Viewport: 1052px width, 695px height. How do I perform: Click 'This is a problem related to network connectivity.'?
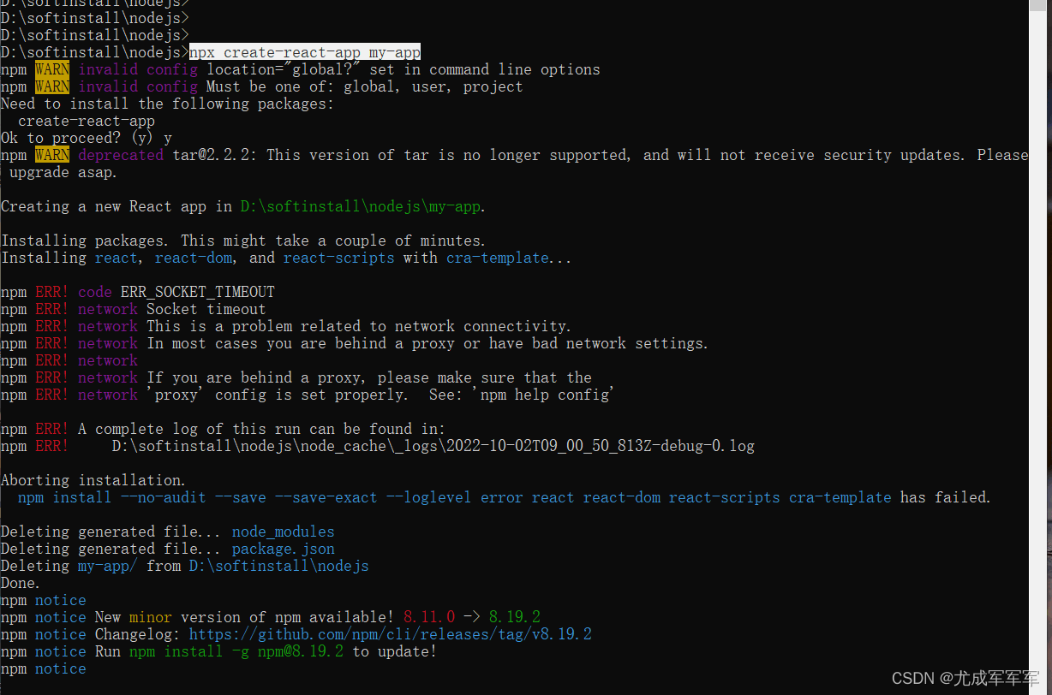click(359, 326)
